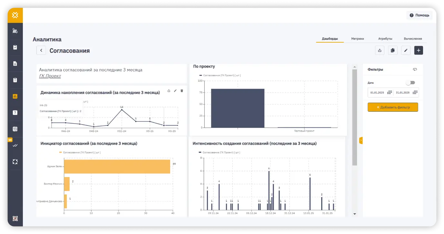The width and height of the screenshot is (444, 234).
Task: Click the Добавить фильтр button
Action: (393, 107)
